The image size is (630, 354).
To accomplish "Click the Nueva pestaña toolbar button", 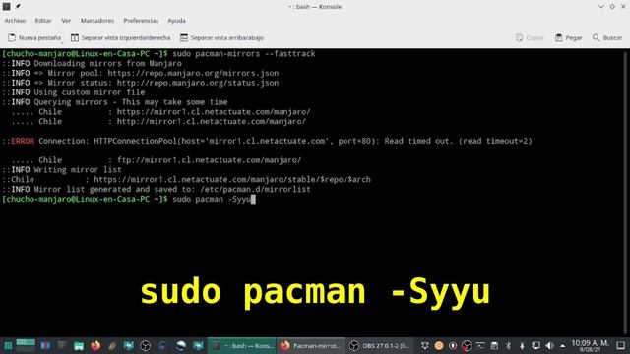I will pos(34,37).
